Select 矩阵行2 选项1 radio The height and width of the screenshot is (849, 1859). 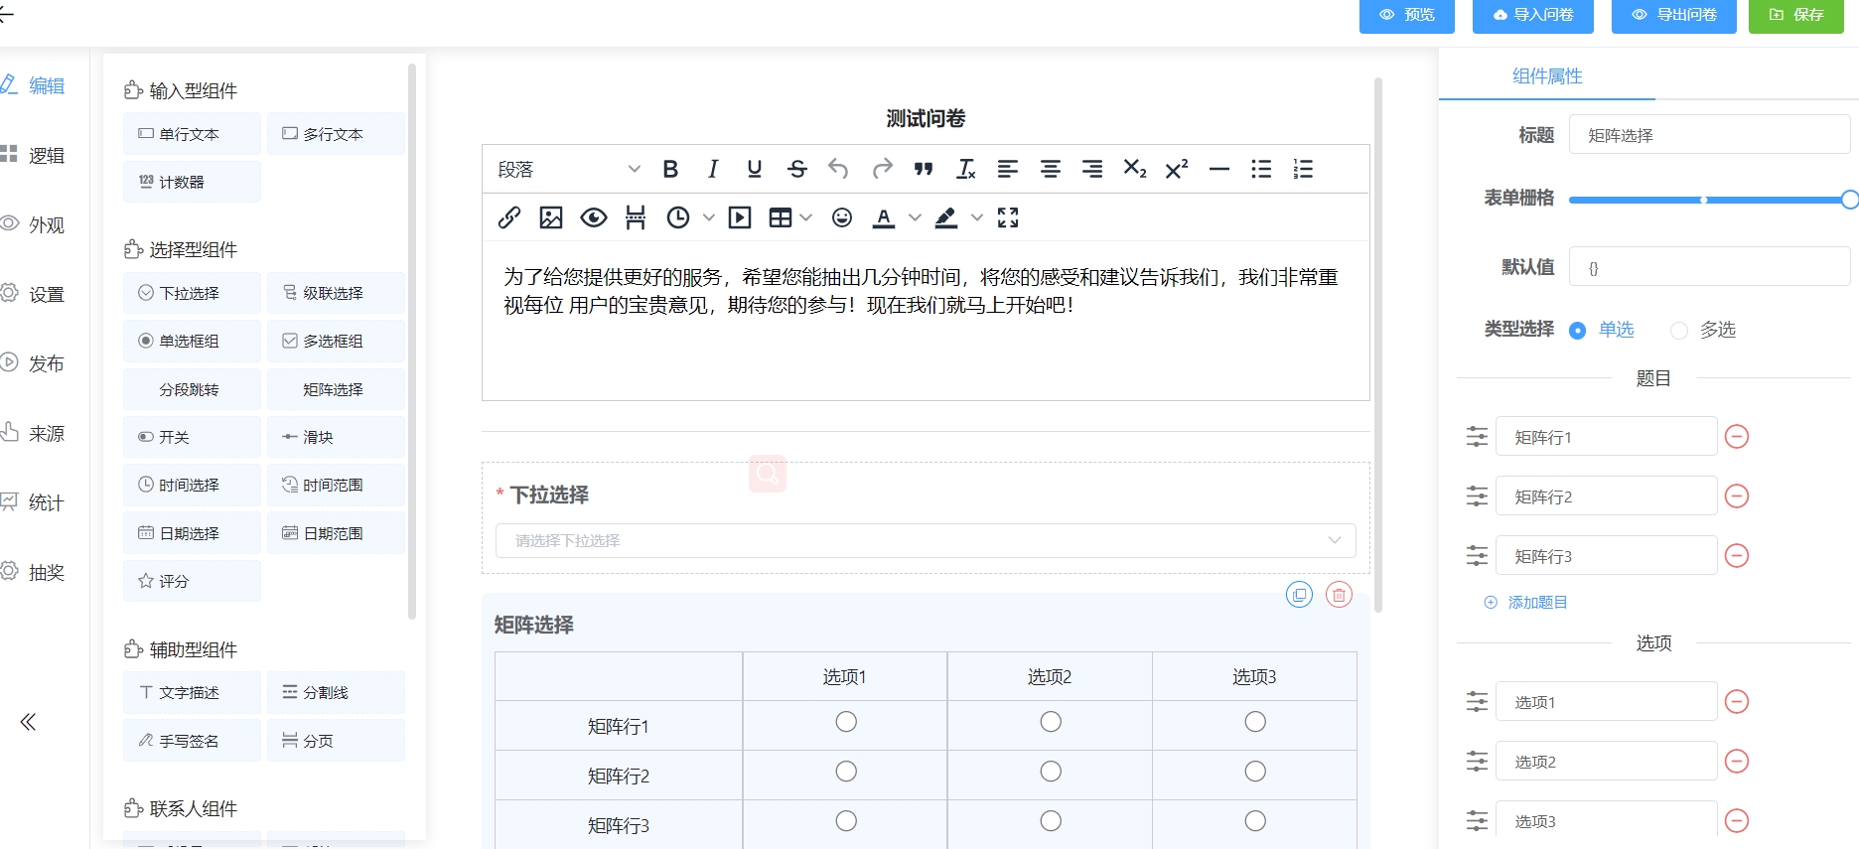(x=846, y=772)
